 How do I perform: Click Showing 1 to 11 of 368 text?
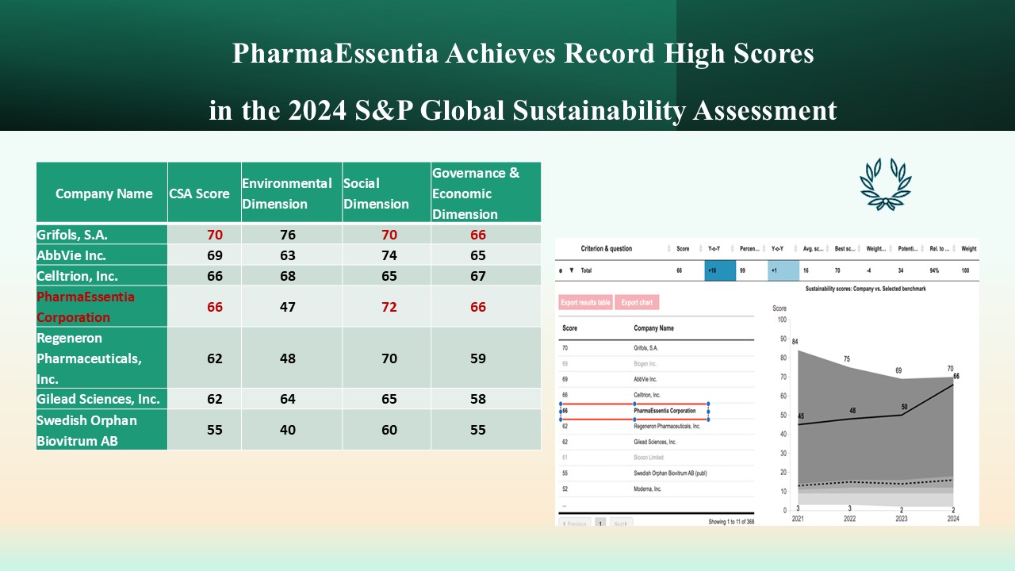point(731,522)
